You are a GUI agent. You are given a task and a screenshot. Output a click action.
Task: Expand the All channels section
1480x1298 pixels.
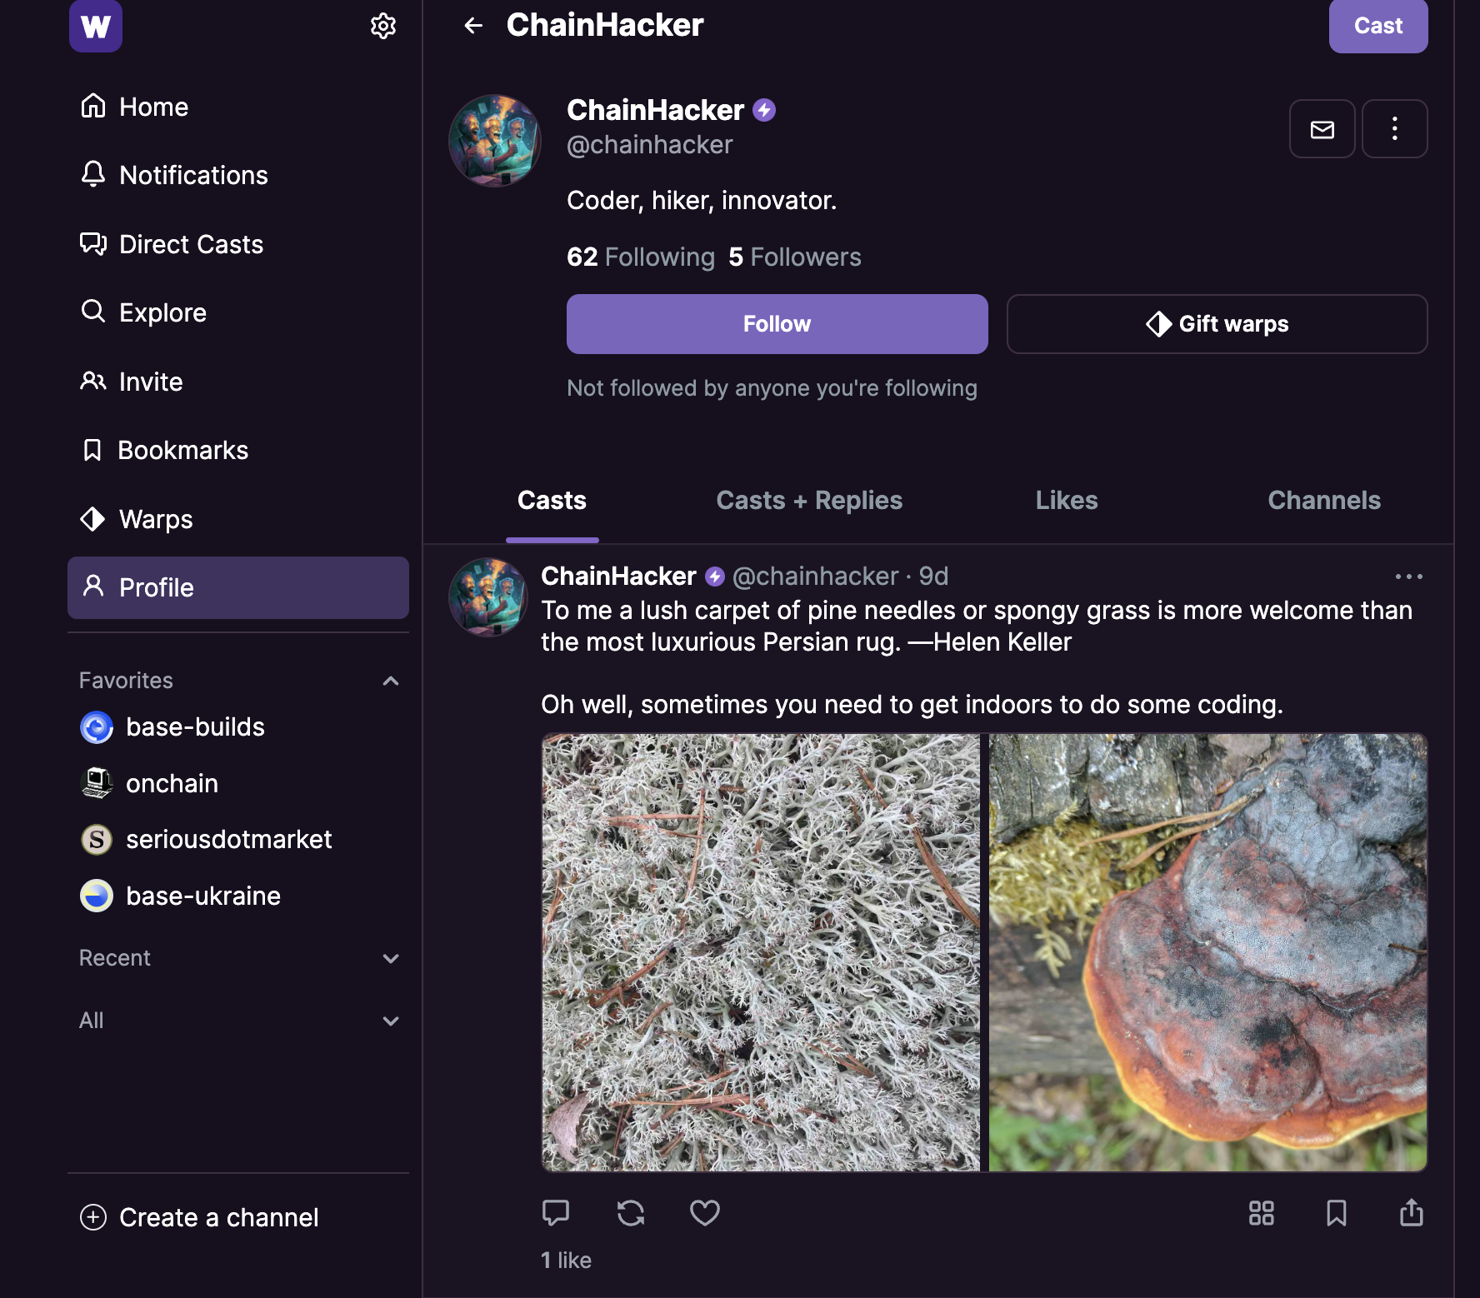[x=391, y=1021]
